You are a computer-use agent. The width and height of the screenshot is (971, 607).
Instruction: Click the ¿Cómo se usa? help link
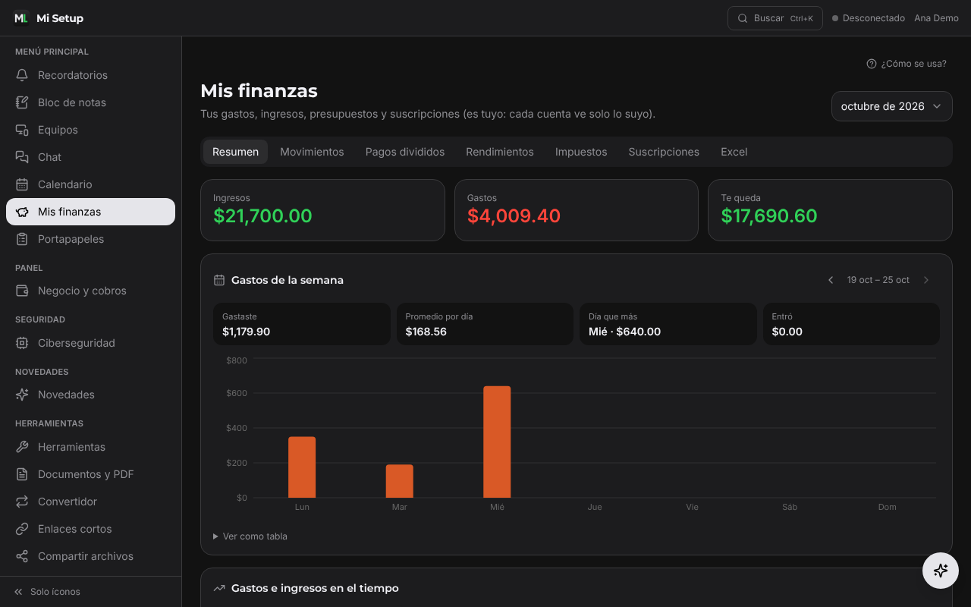[907, 64]
